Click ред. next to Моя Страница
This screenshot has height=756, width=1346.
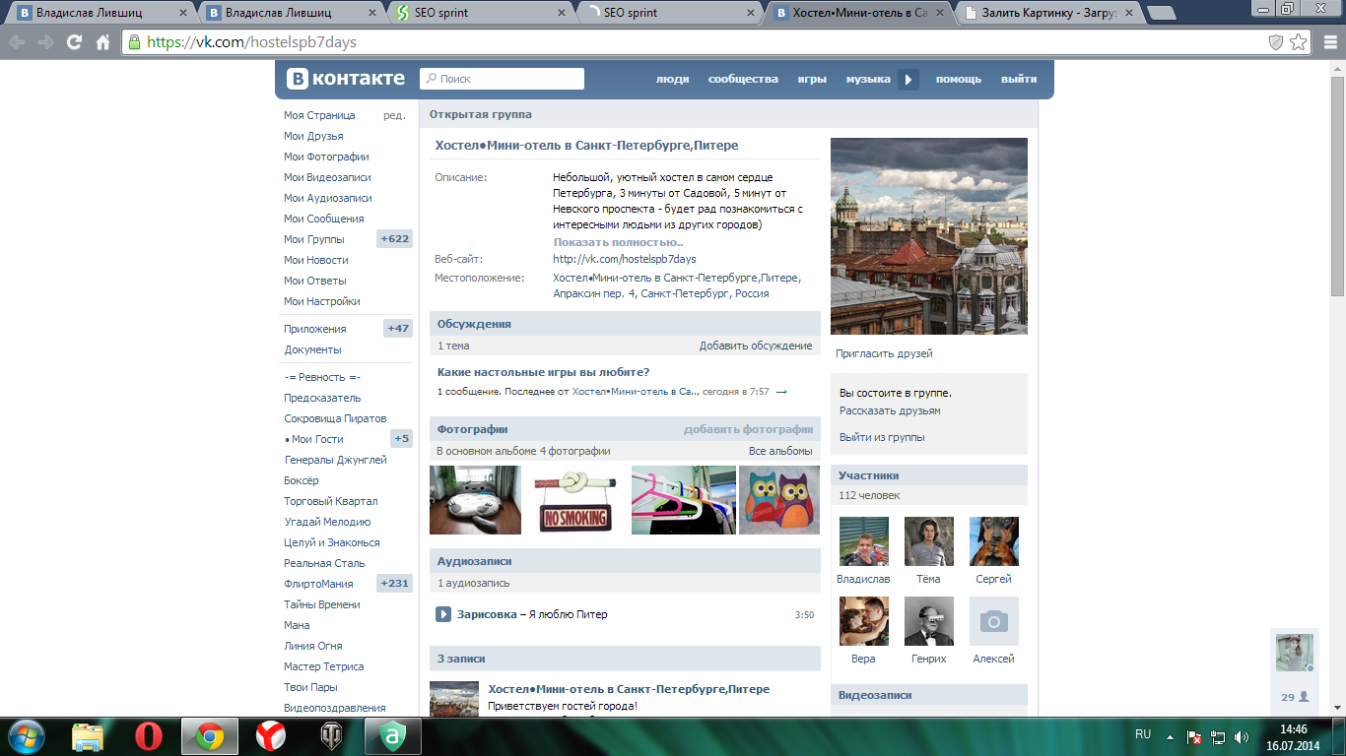(x=394, y=115)
